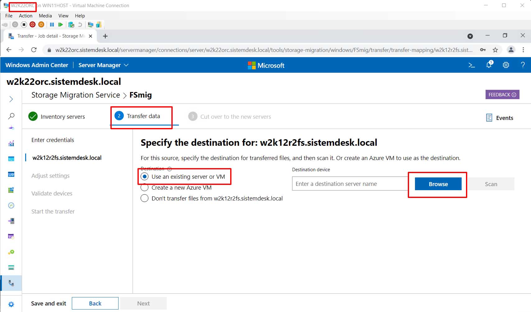
Task: Expand the Server Manager dropdown
Action: click(103, 65)
